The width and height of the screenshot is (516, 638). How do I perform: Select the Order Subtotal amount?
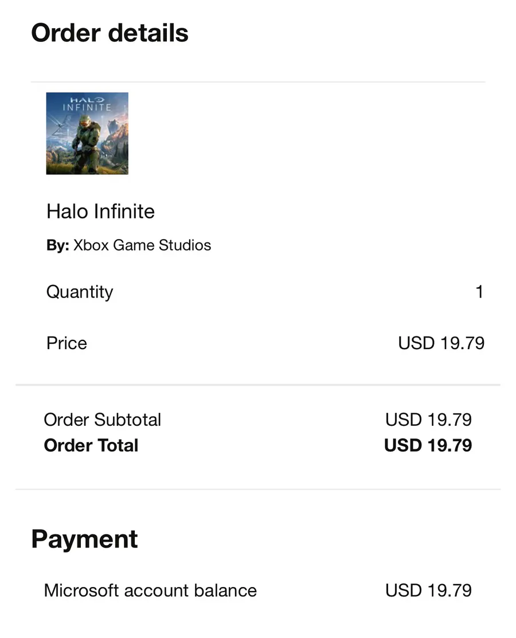tap(428, 420)
